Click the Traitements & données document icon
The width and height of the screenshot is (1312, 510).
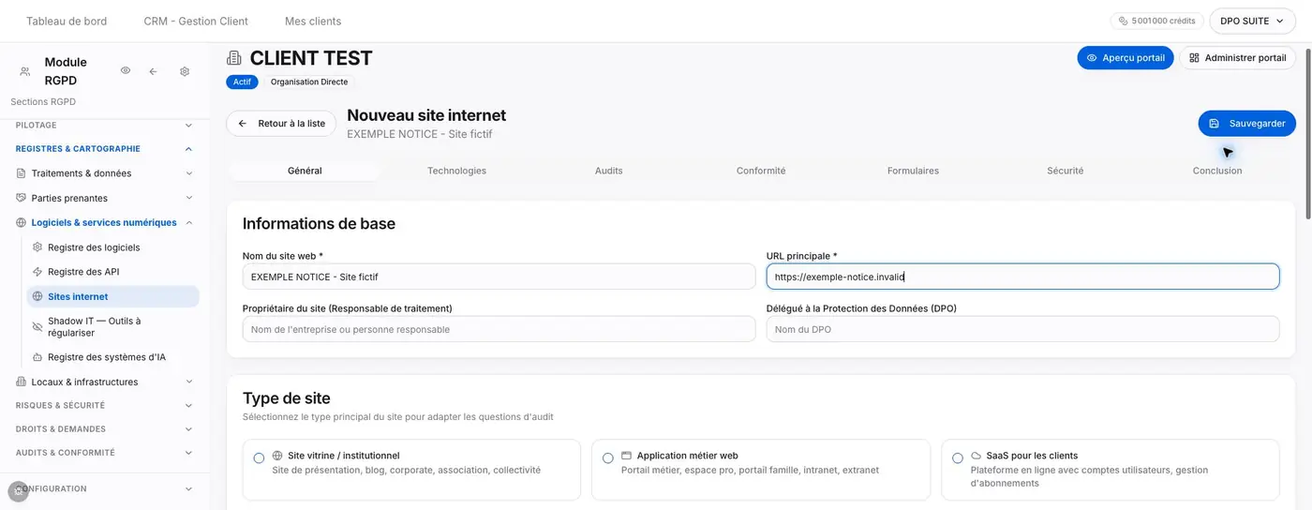coord(22,173)
